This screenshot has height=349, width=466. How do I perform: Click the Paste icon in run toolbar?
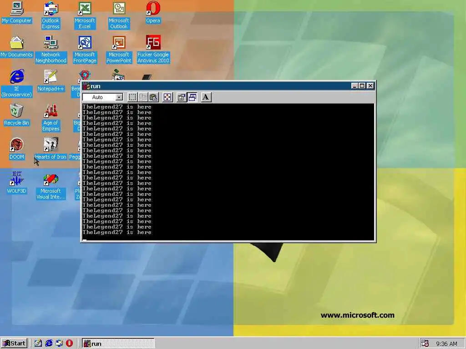point(153,97)
